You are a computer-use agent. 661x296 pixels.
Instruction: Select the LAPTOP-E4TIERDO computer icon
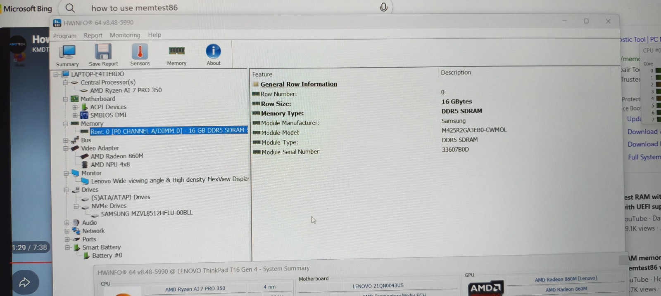pyautogui.click(x=65, y=74)
